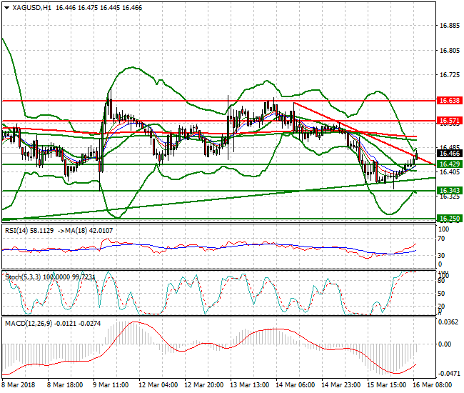Viewport: 464px width, 393px height.
Task: Click the RSI scale value 30
Action: [441, 256]
